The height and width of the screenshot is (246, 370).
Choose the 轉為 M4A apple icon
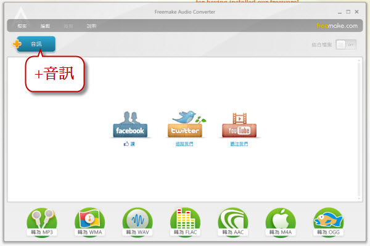(281, 222)
